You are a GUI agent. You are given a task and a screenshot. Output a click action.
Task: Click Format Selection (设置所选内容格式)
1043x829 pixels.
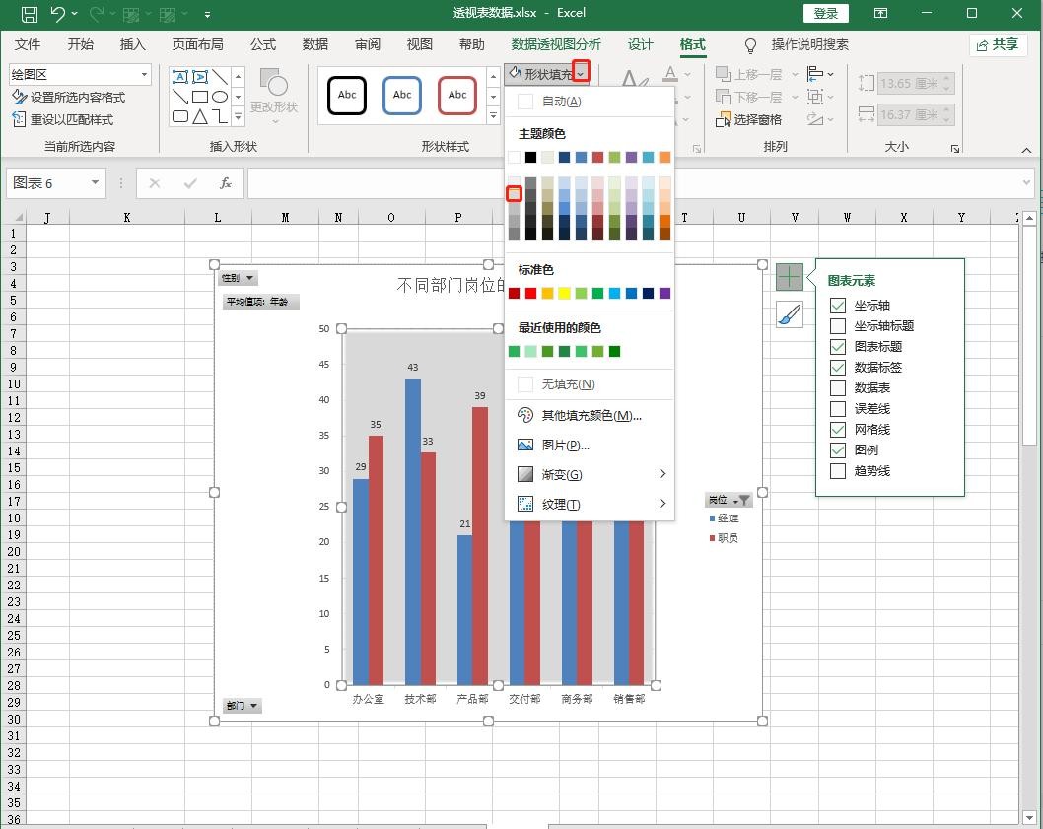[x=69, y=98]
